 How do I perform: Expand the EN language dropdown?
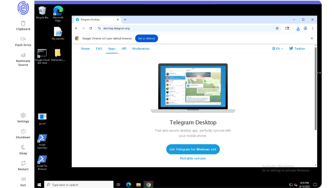[278, 49]
